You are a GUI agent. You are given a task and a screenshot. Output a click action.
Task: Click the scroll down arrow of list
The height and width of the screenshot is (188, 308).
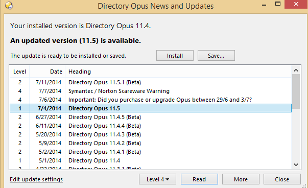(296, 165)
